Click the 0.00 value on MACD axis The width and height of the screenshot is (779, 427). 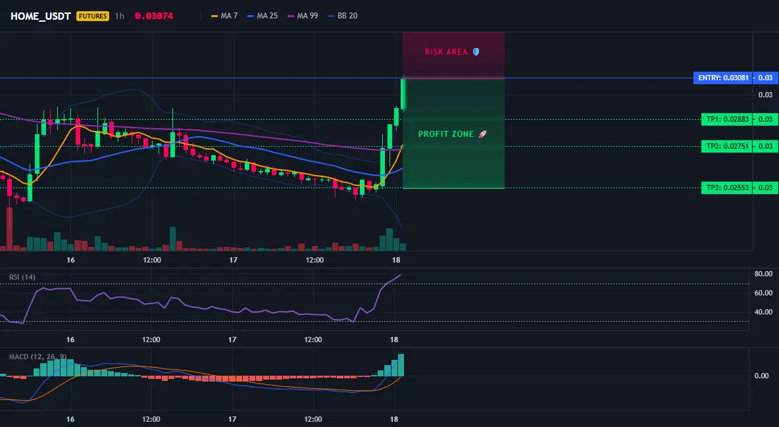(762, 376)
